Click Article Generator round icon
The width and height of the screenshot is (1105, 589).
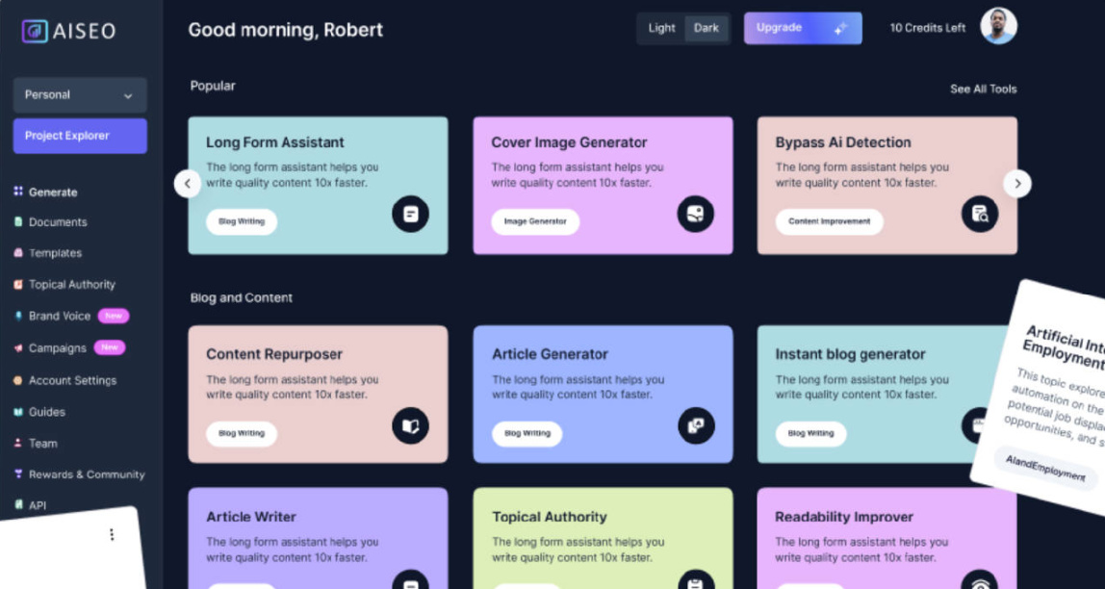tap(696, 425)
